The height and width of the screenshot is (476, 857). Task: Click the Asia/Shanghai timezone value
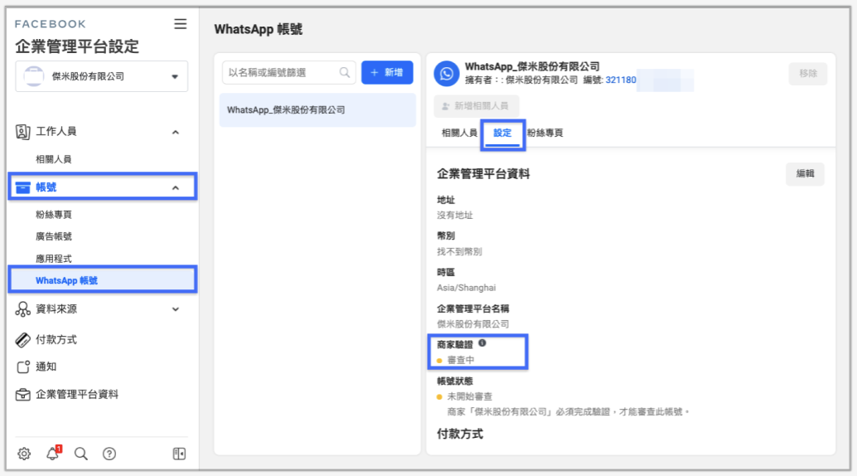point(467,288)
